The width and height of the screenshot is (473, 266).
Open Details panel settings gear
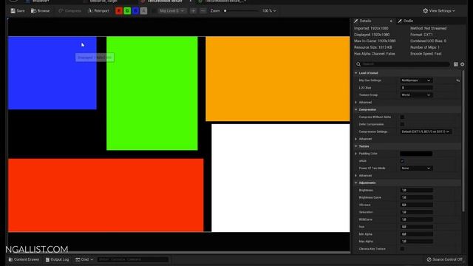(462, 64)
